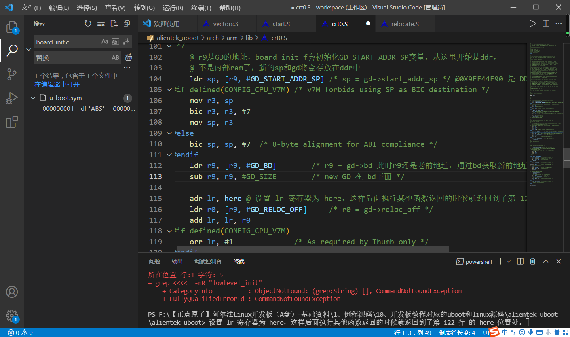Screen dimensions: 570x337
Task: Collapse all search results
Action: [x=127, y=24]
